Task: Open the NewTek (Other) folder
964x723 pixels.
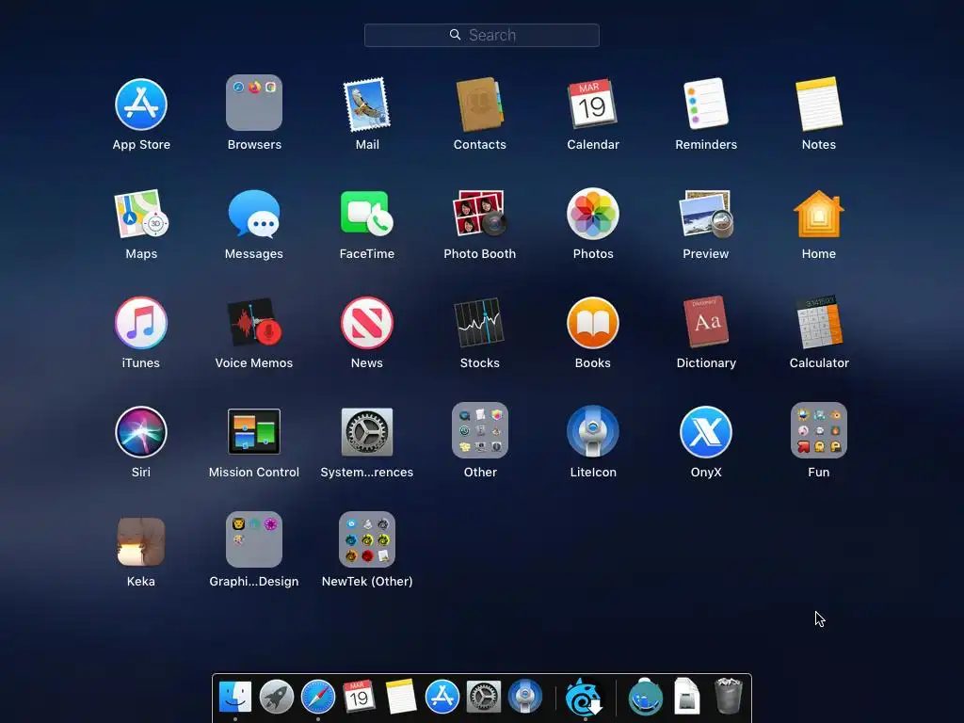Action: pos(367,539)
